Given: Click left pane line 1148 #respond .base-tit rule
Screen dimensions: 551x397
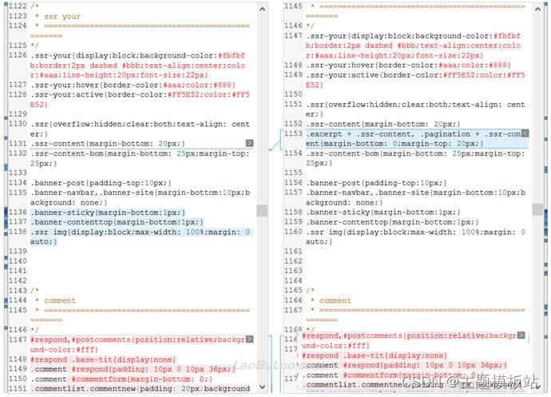Looking at the screenshot, I should (103, 359).
